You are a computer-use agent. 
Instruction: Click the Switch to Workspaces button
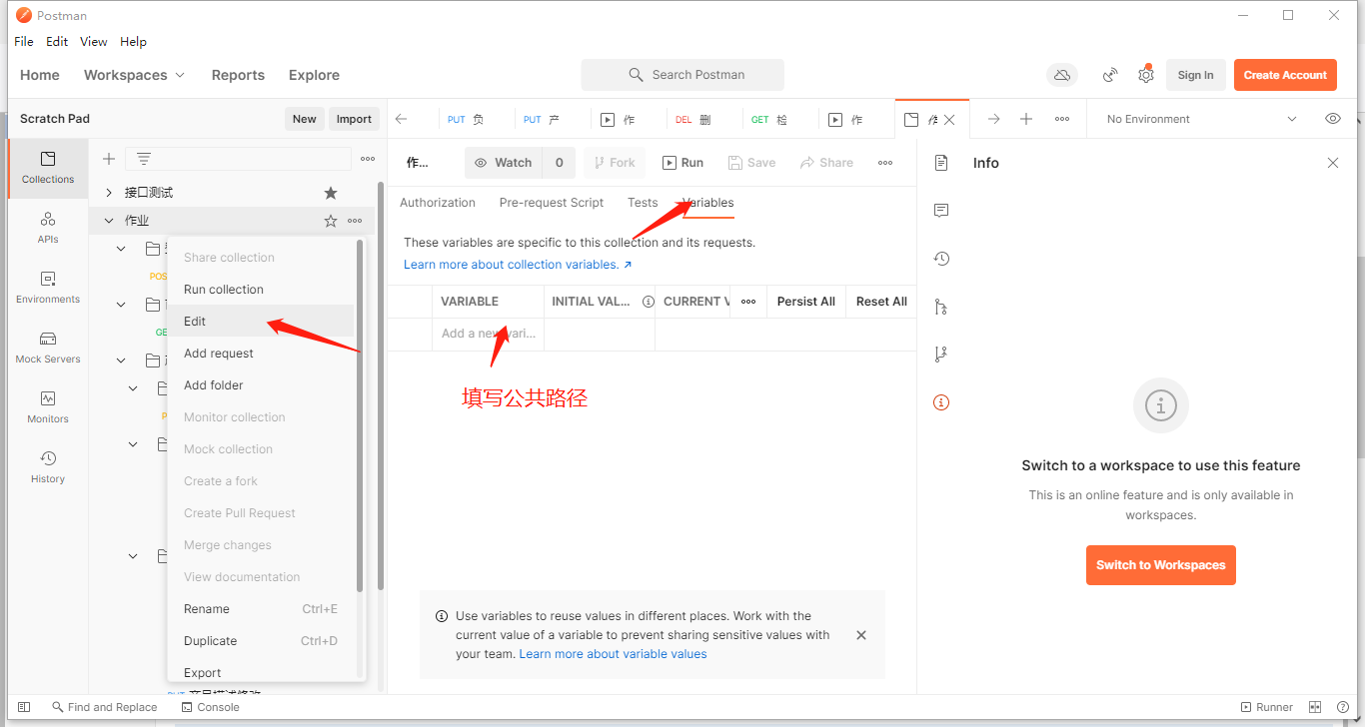1161,565
